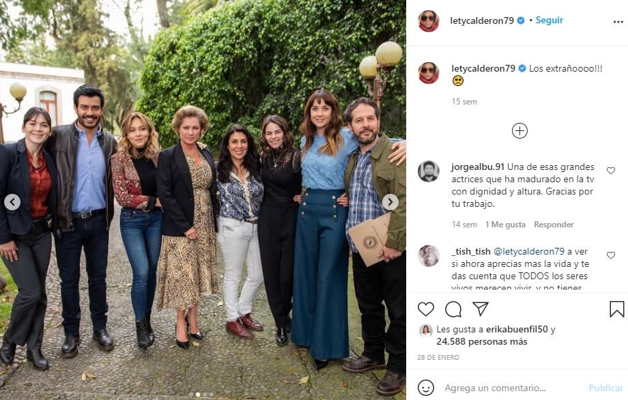628x400 pixels.
Task: Share post via paper plane icon
Action: [481, 309]
